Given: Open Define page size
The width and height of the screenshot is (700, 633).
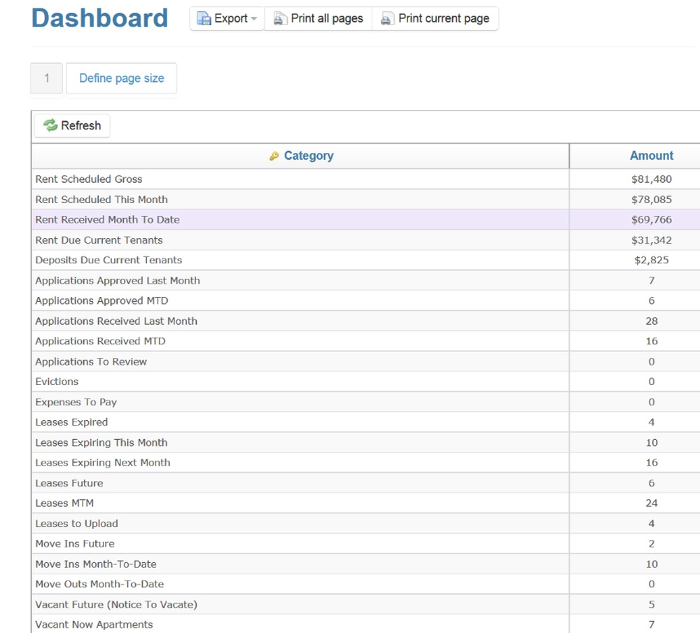Looking at the screenshot, I should point(121,78).
